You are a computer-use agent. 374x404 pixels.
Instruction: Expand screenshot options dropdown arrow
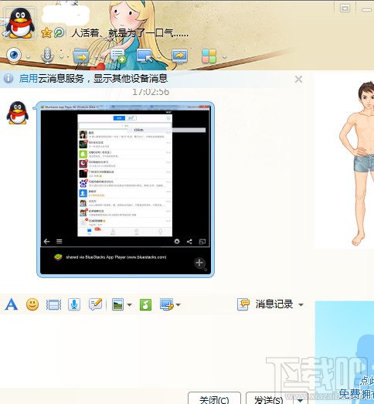pos(178,305)
